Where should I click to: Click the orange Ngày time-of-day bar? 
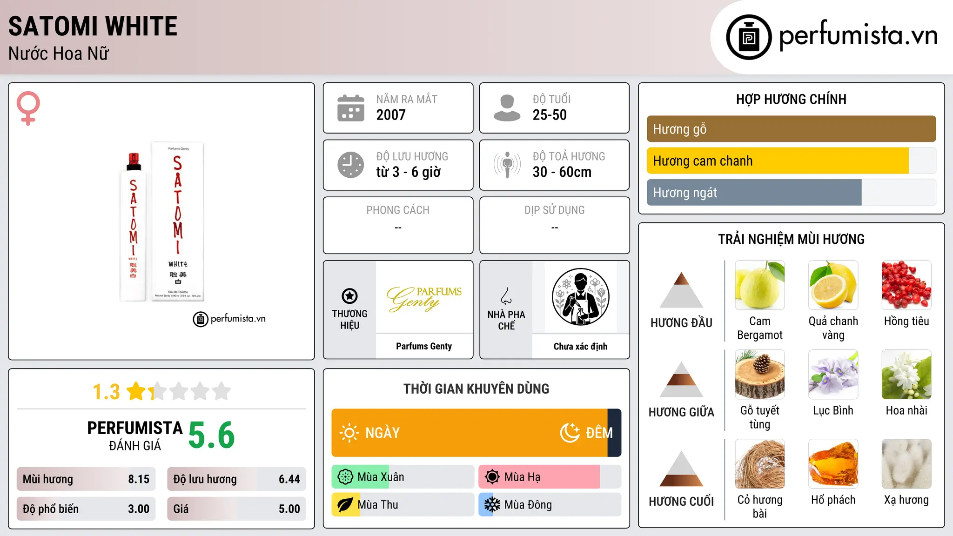click(x=470, y=433)
